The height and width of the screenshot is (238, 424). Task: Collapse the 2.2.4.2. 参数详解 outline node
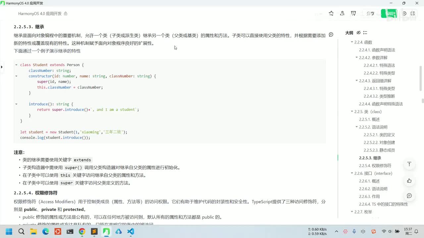[x=357, y=58]
